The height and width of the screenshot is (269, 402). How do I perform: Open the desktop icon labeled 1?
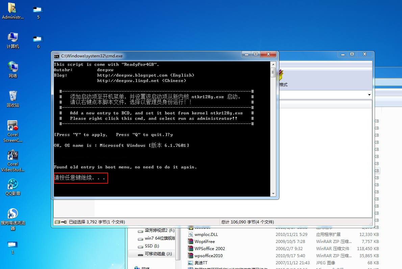[x=12, y=247]
